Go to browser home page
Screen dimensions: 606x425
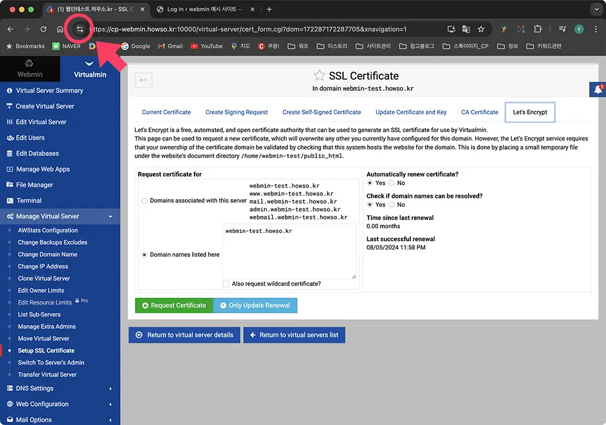(x=60, y=29)
